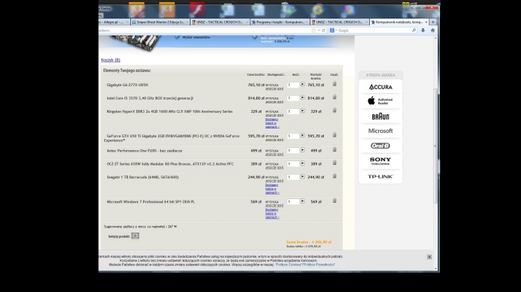Open 'Dostępny także w salonach' under Windows 7
The image size is (521, 292).
[272, 213]
